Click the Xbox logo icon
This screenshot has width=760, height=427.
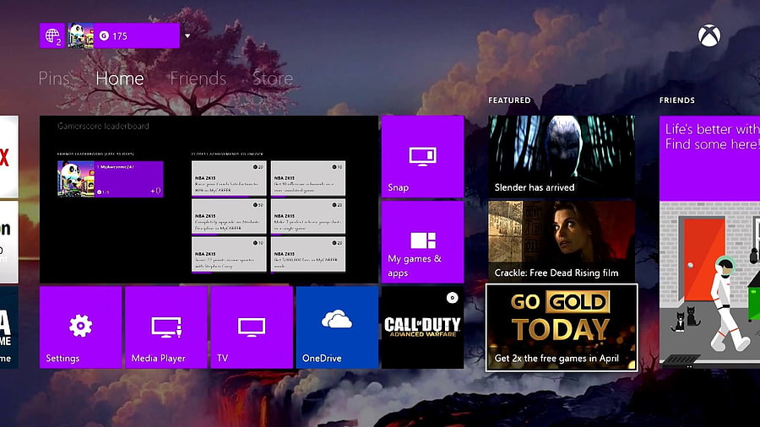pyautogui.click(x=709, y=35)
